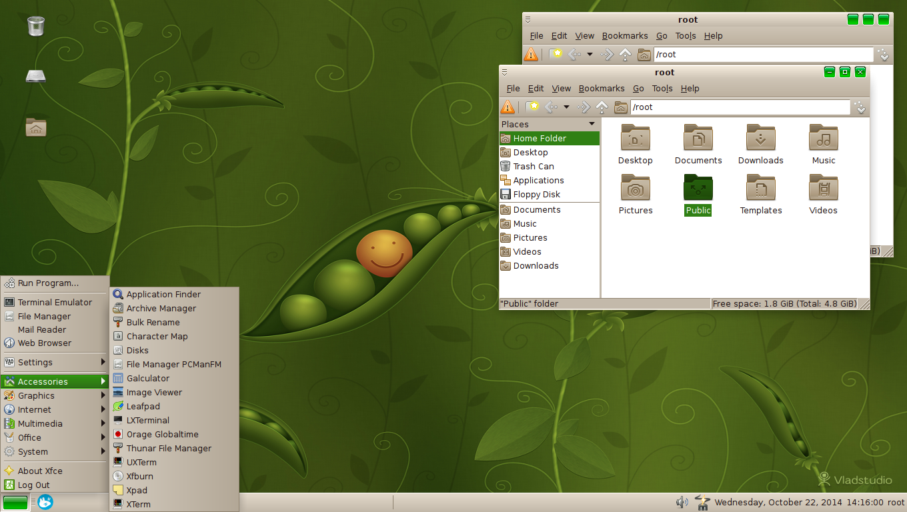Click Run Program in application menu
The width and height of the screenshot is (907, 512).
point(54,283)
